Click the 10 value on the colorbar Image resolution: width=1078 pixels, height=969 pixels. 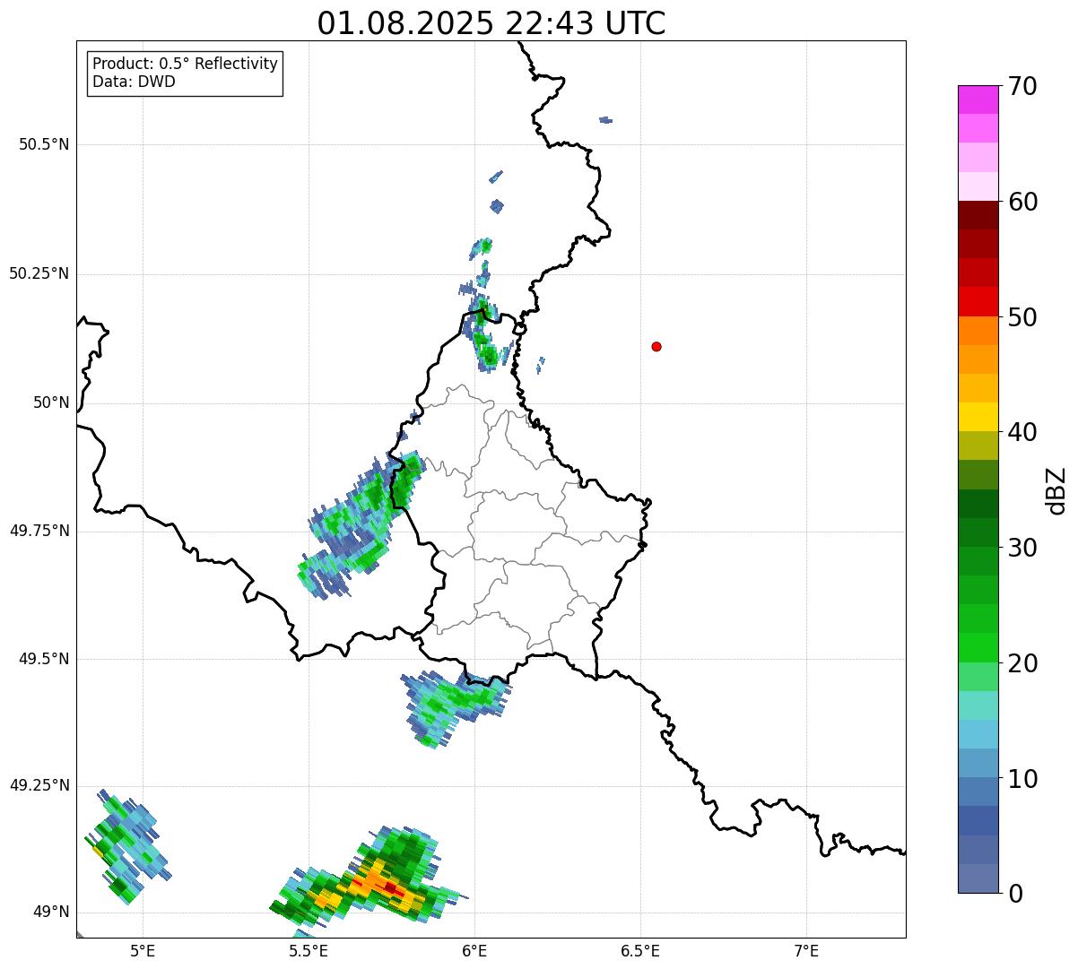(x=1022, y=779)
